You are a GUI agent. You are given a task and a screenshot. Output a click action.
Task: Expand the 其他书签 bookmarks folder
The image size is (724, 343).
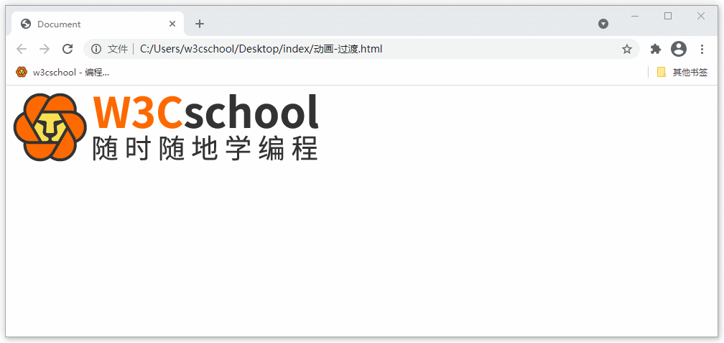(682, 72)
